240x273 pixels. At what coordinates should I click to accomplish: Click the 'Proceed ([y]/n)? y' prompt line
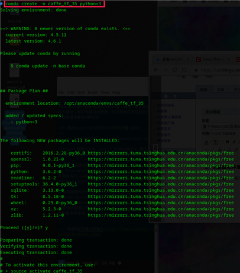[24, 227]
